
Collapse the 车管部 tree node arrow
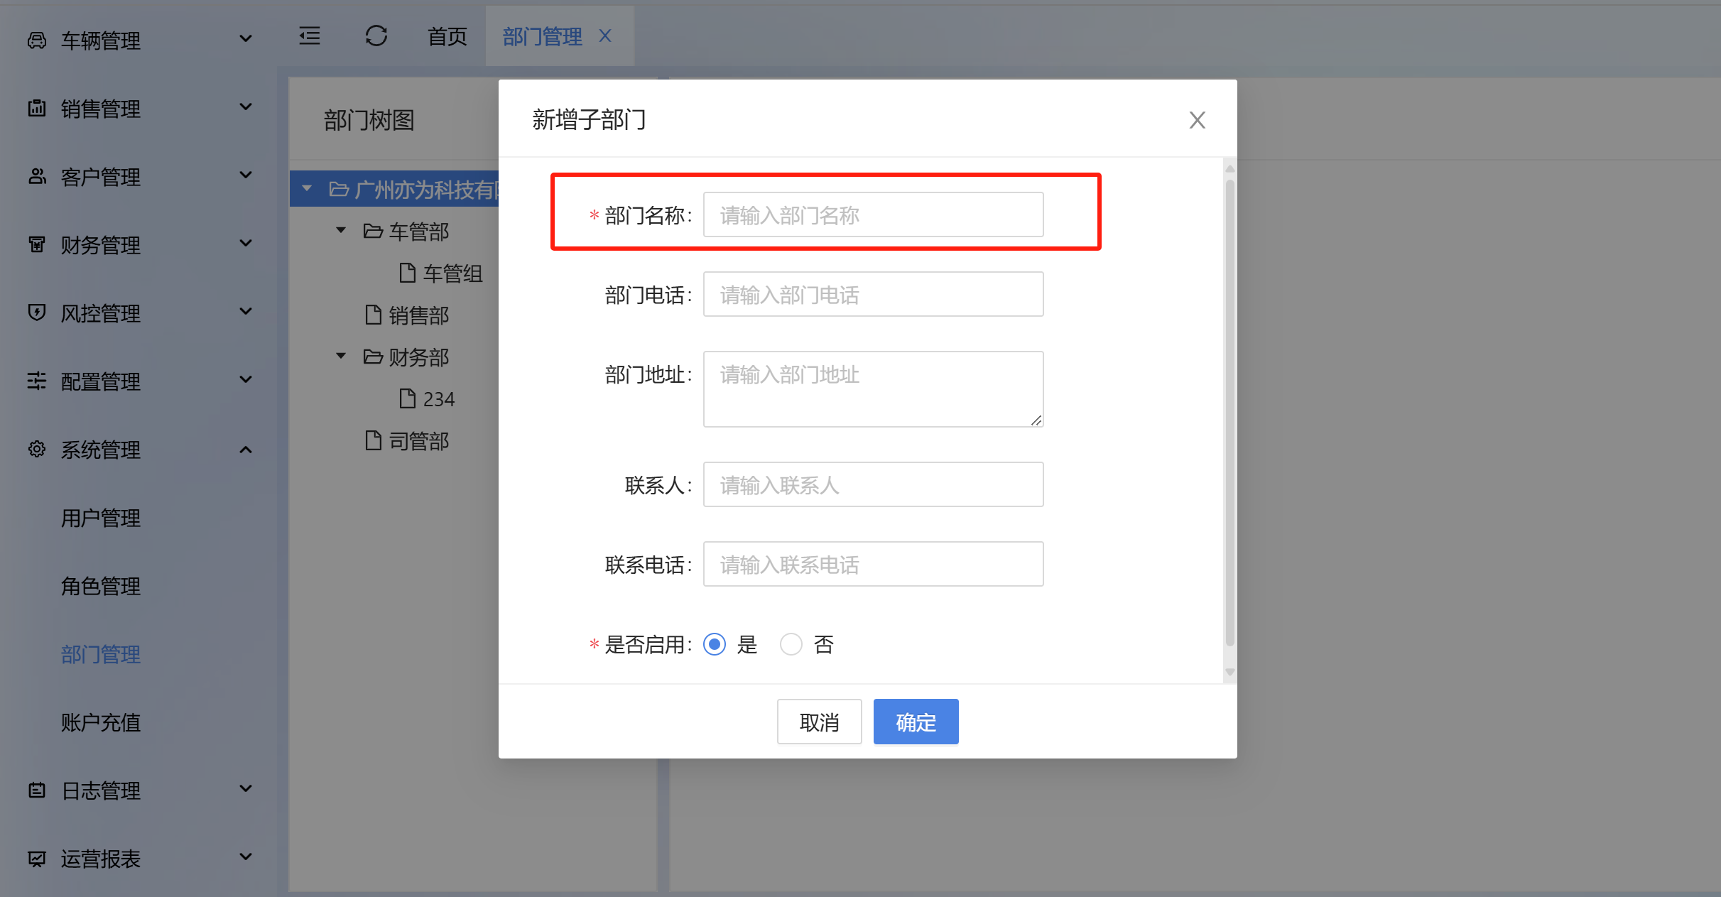[x=341, y=230]
